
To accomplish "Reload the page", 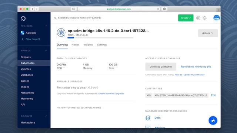I will coord(158,9).
